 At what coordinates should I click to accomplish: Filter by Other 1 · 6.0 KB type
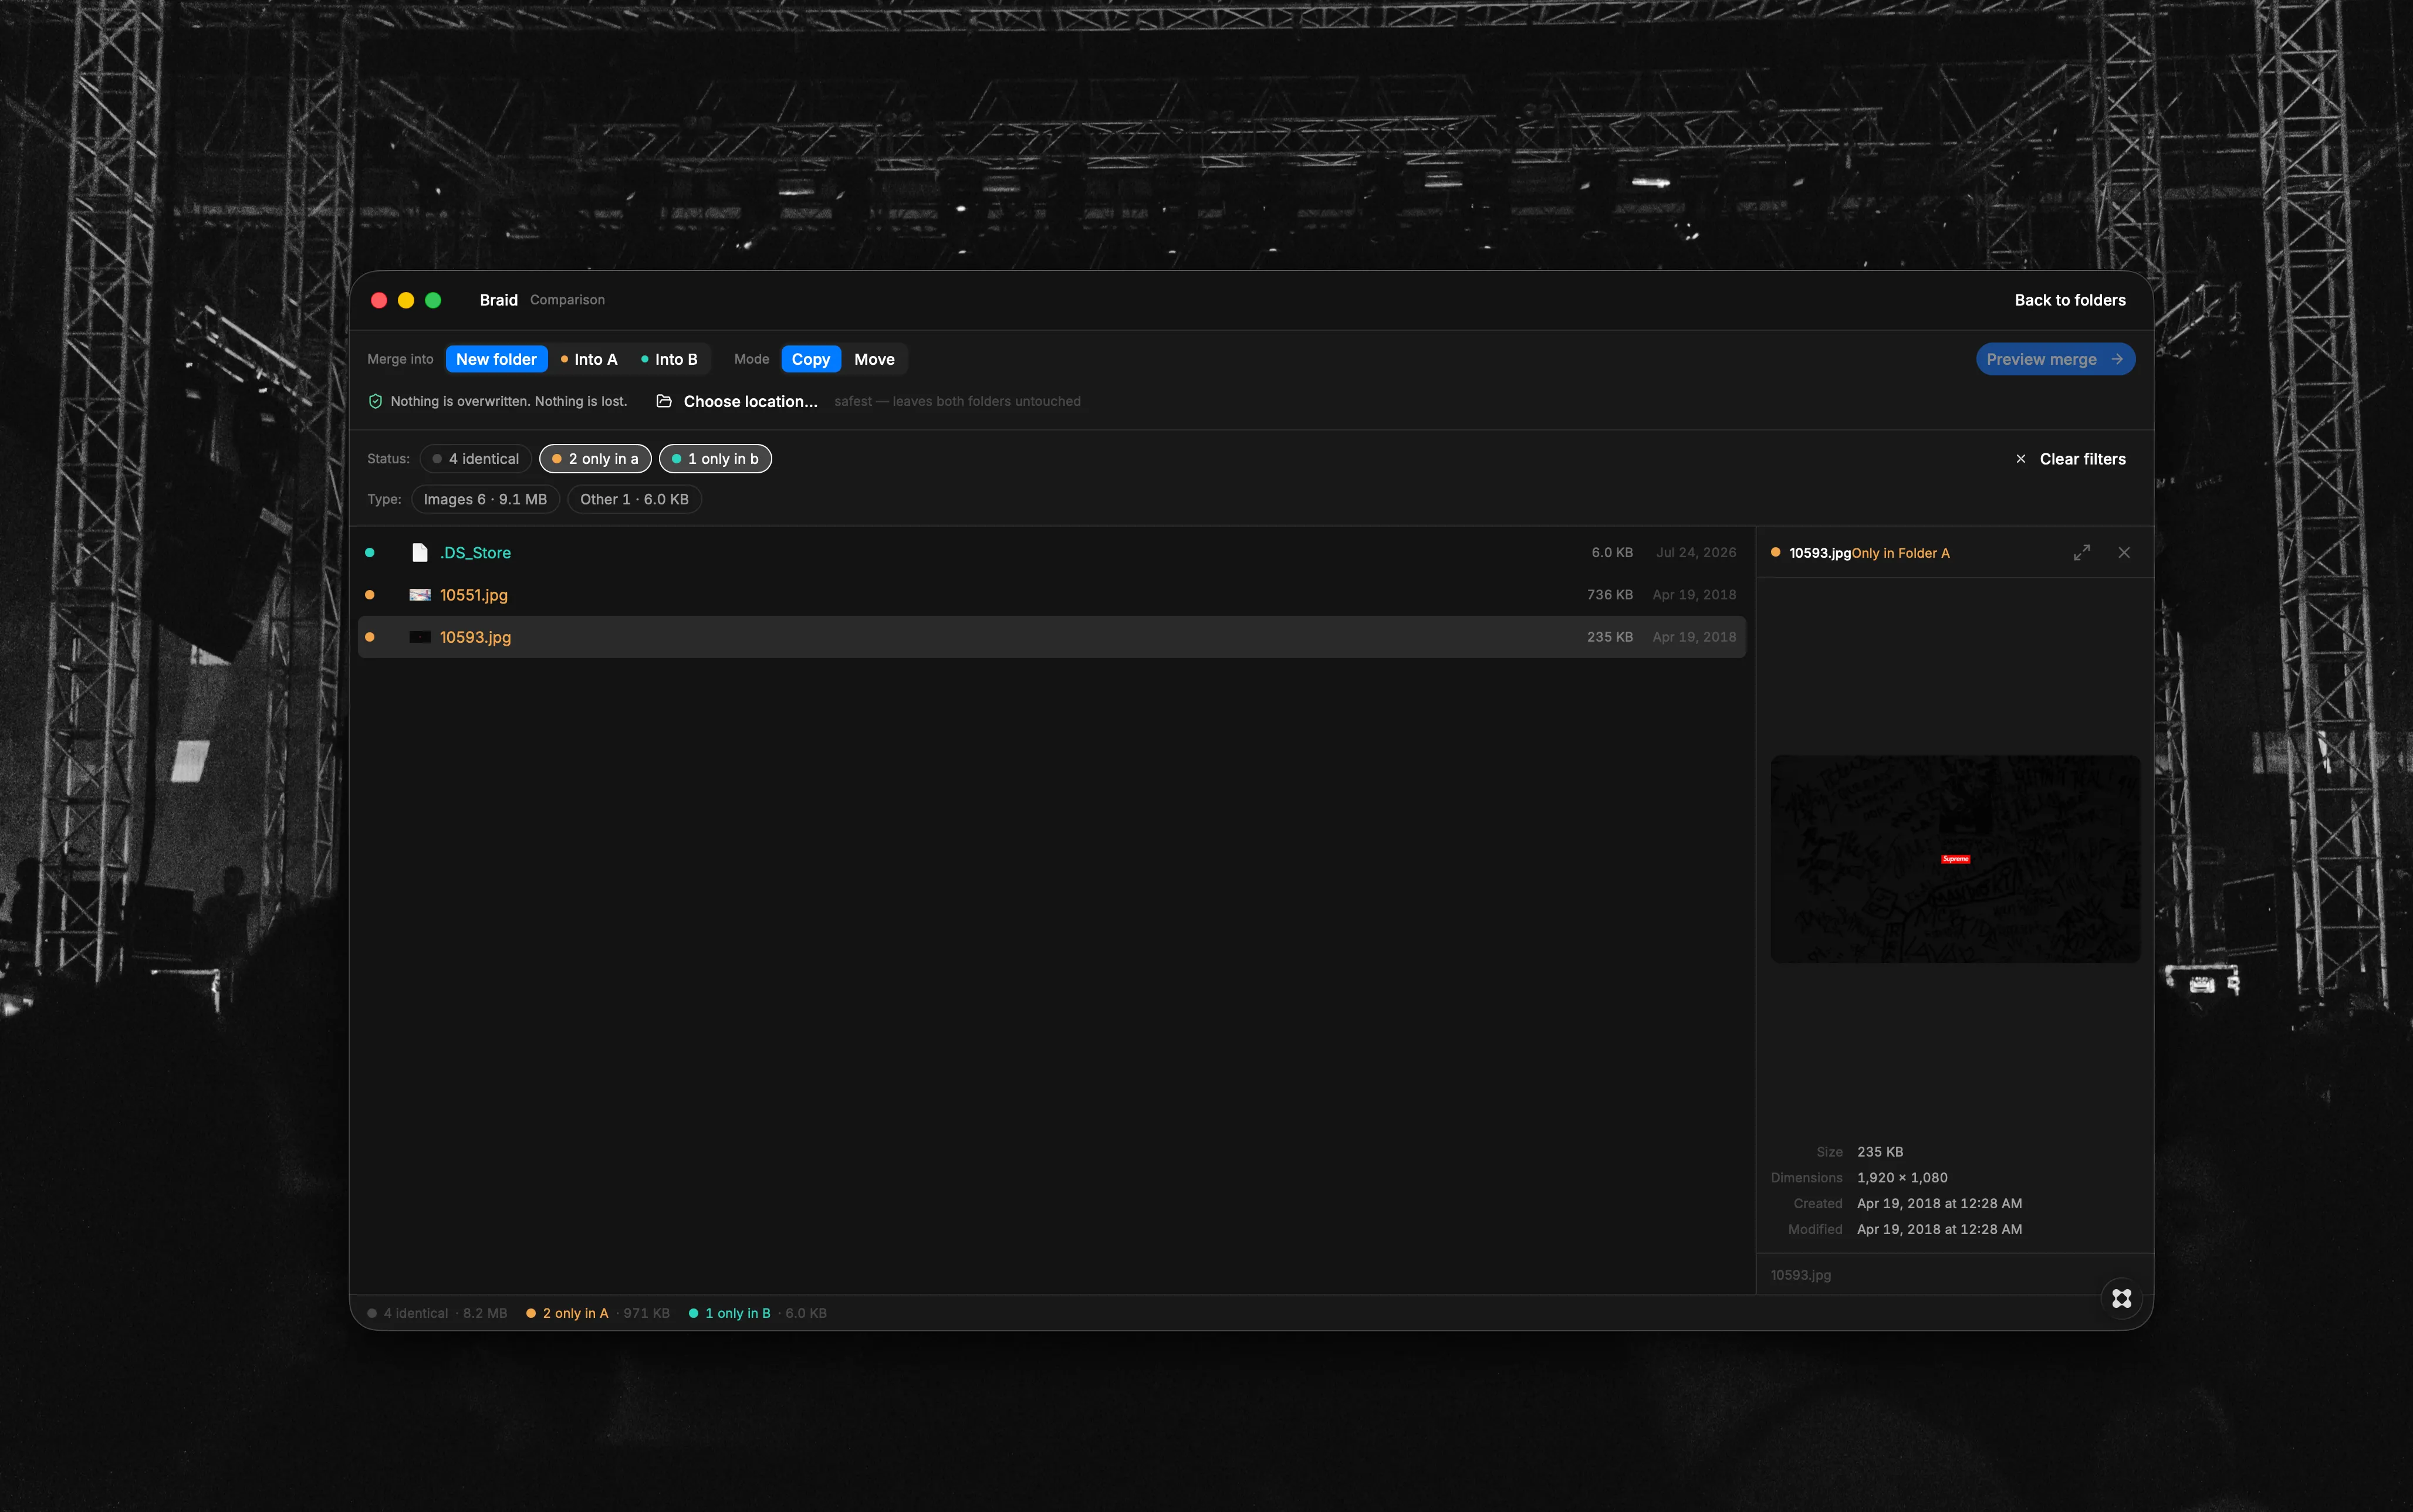coord(634,499)
